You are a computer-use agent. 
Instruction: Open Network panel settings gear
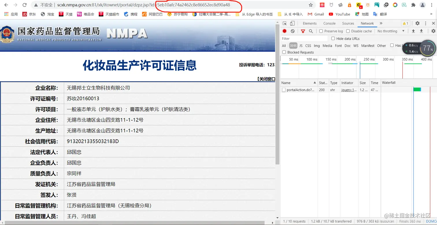pyautogui.click(x=433, y=31)
